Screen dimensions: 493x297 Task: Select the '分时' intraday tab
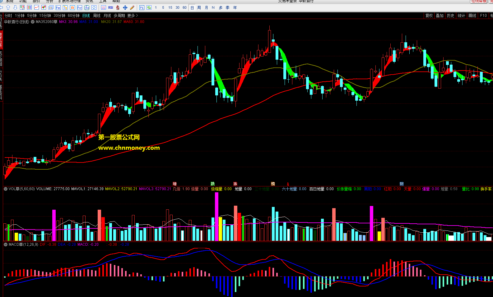click(8, 16)
